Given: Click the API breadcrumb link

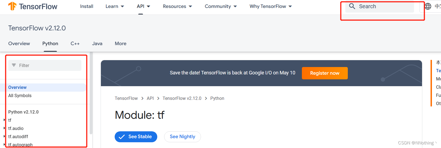Looking at the screenshot, I should (150, 98).
